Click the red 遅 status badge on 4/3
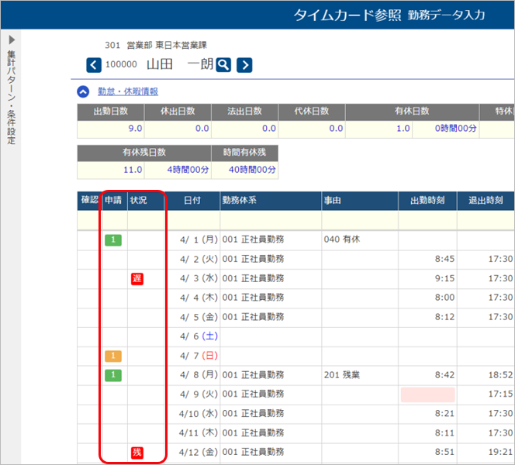The image size is (515, 465). click(x=137, y=279)
